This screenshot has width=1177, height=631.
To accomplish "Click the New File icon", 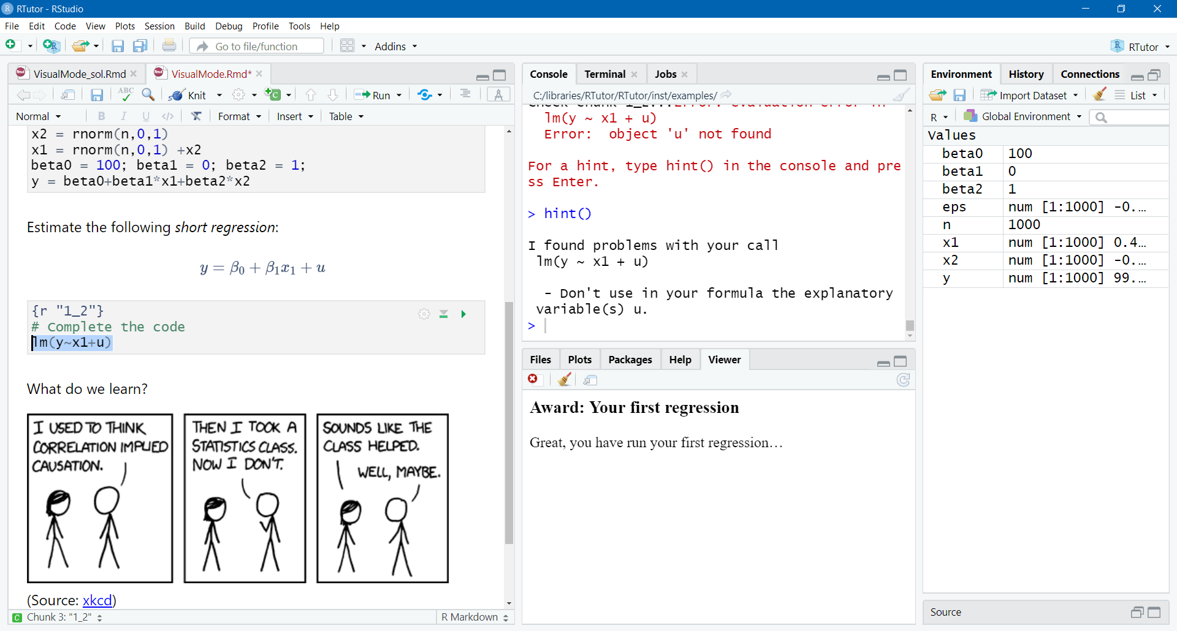I will [10, 45].
